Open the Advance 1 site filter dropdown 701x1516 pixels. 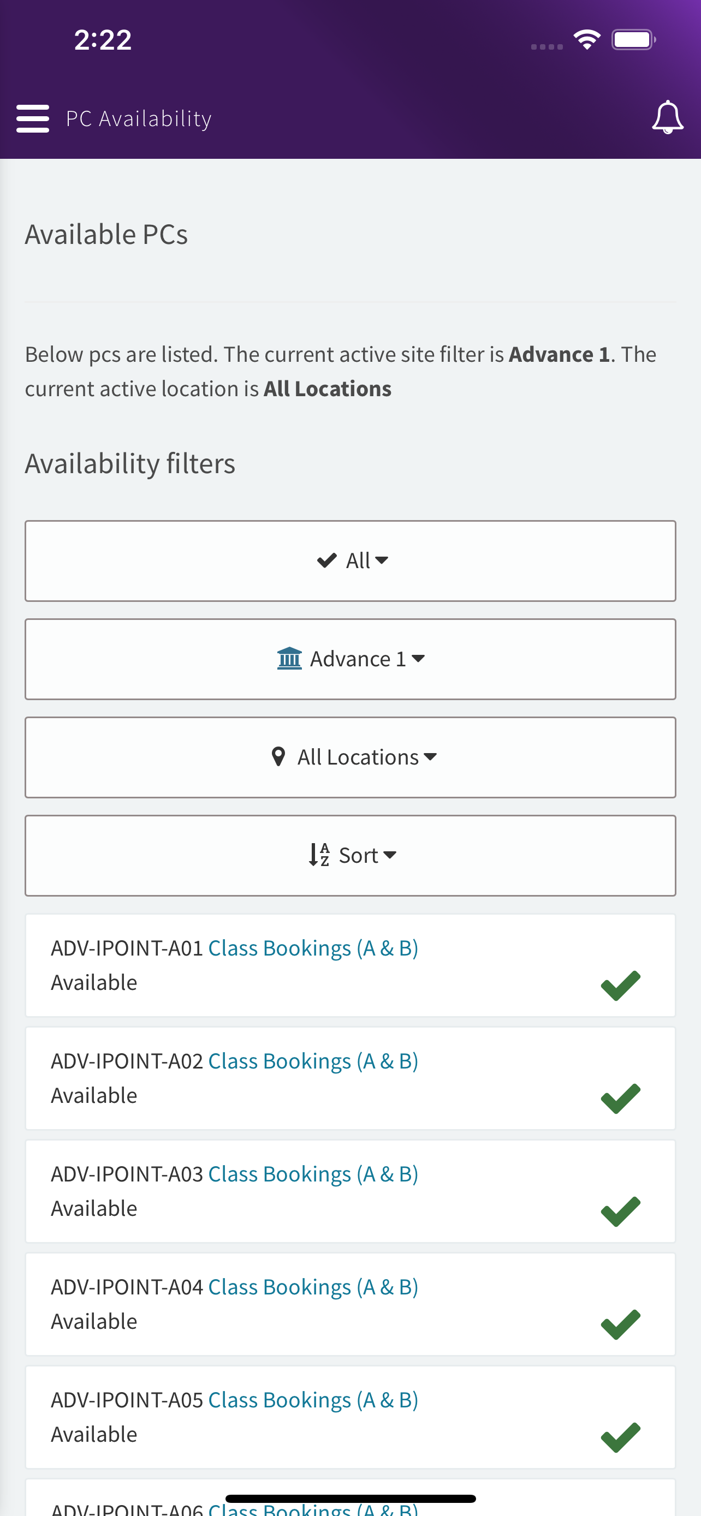pyautogui.click(x=350, y=659)
